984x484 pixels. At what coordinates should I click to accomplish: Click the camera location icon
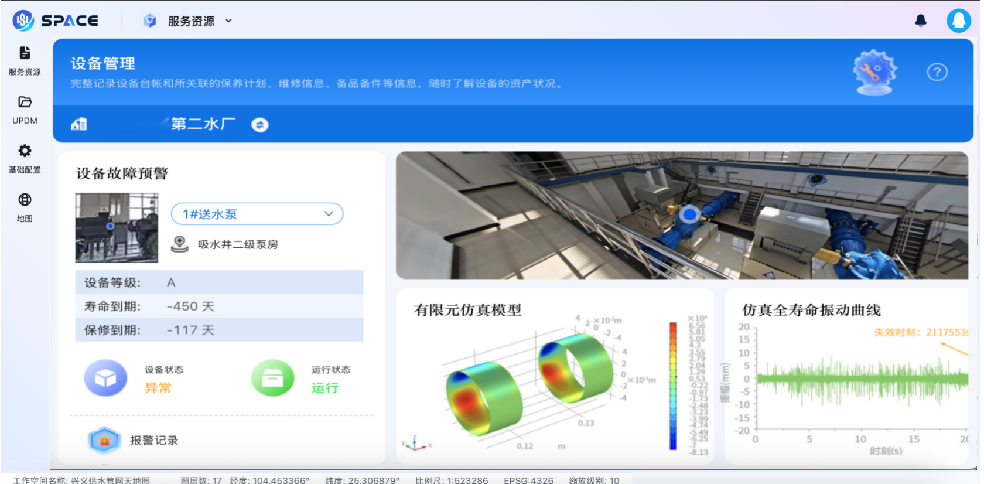[x=180, y=244]
